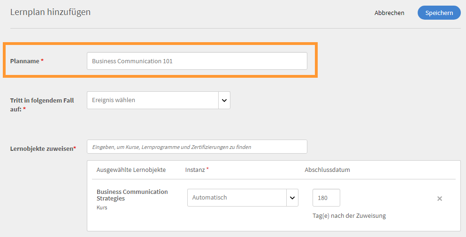
Task: Click the Business Communication Strategies course name
Action: click(x=132, y=195)
